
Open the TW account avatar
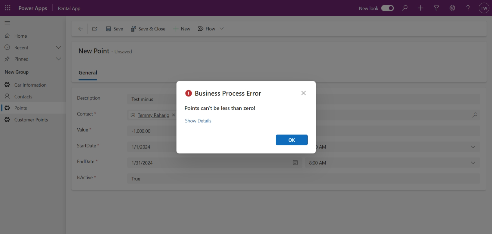pyautogui.click(x=484, y=8)
